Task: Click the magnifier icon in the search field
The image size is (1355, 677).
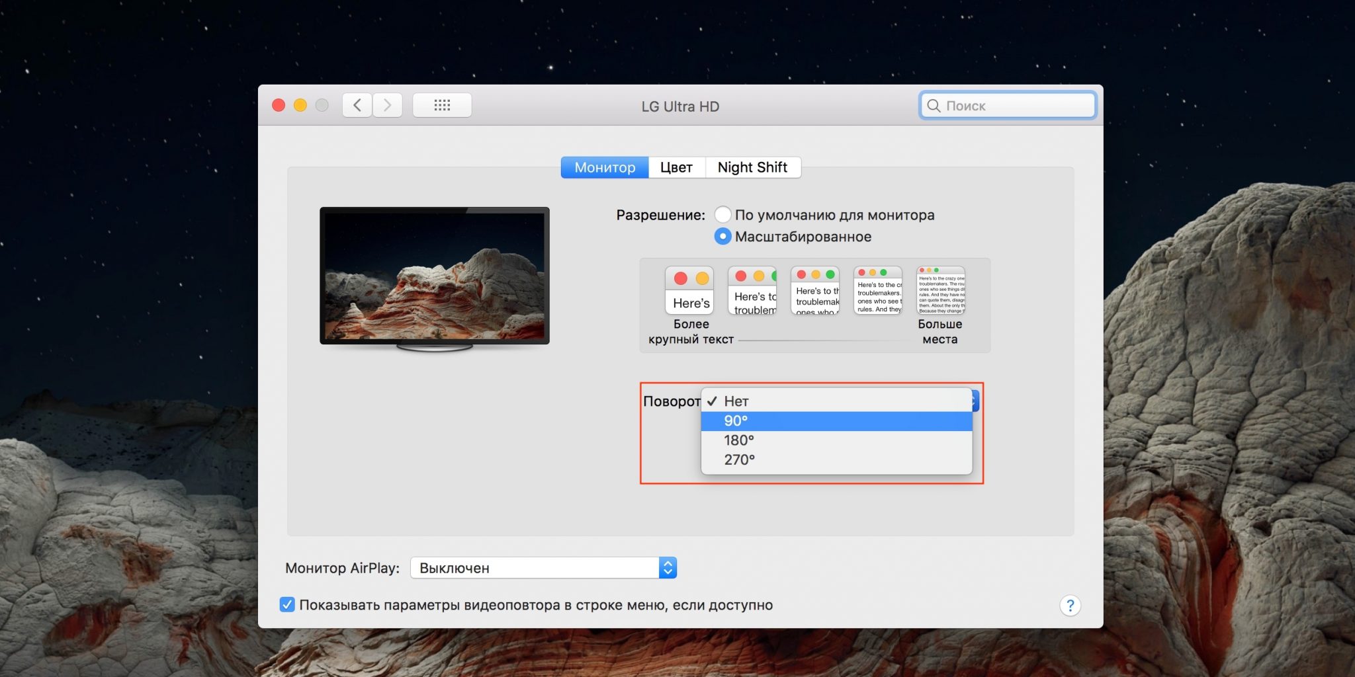Action: click(x=934, y=106)
